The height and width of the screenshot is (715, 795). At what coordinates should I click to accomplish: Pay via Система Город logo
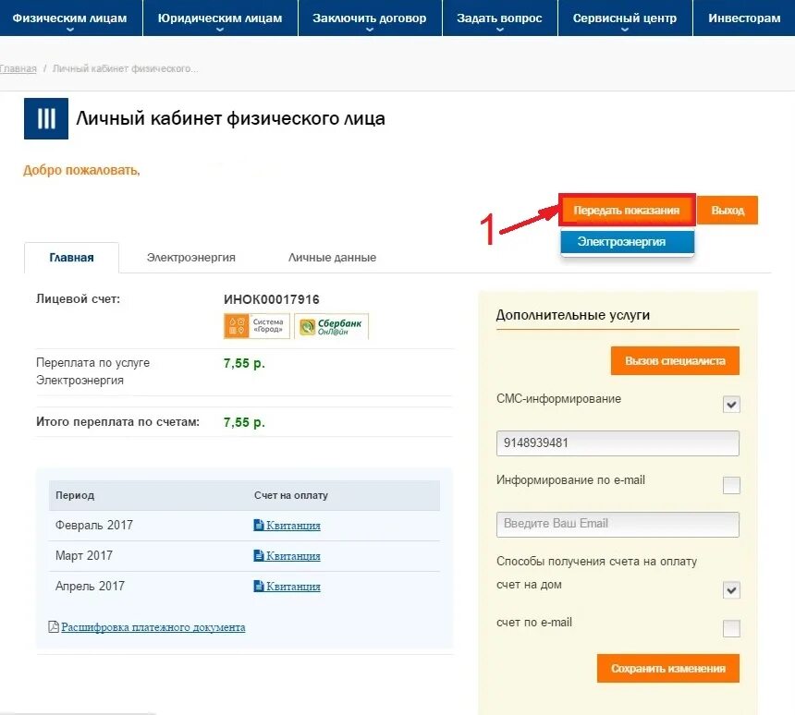(257, 326)
